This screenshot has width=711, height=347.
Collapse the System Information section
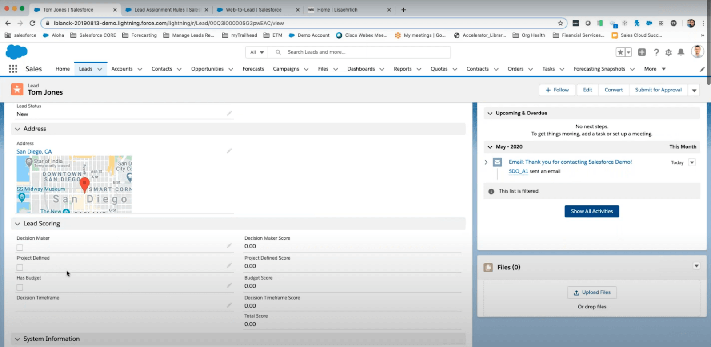coord(18,339)
